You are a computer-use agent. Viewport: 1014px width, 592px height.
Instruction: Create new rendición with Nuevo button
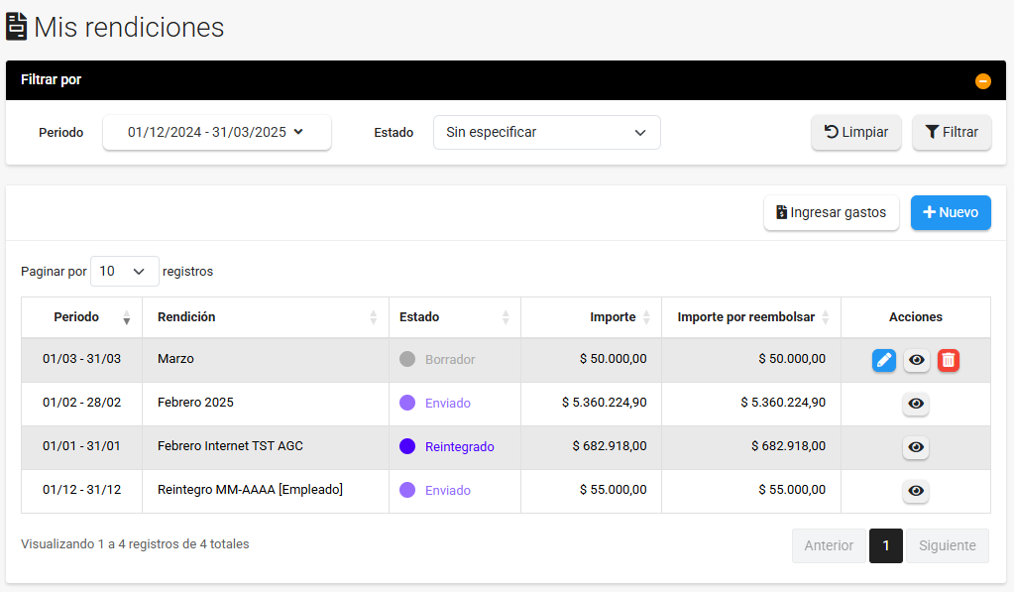[951, 212]
